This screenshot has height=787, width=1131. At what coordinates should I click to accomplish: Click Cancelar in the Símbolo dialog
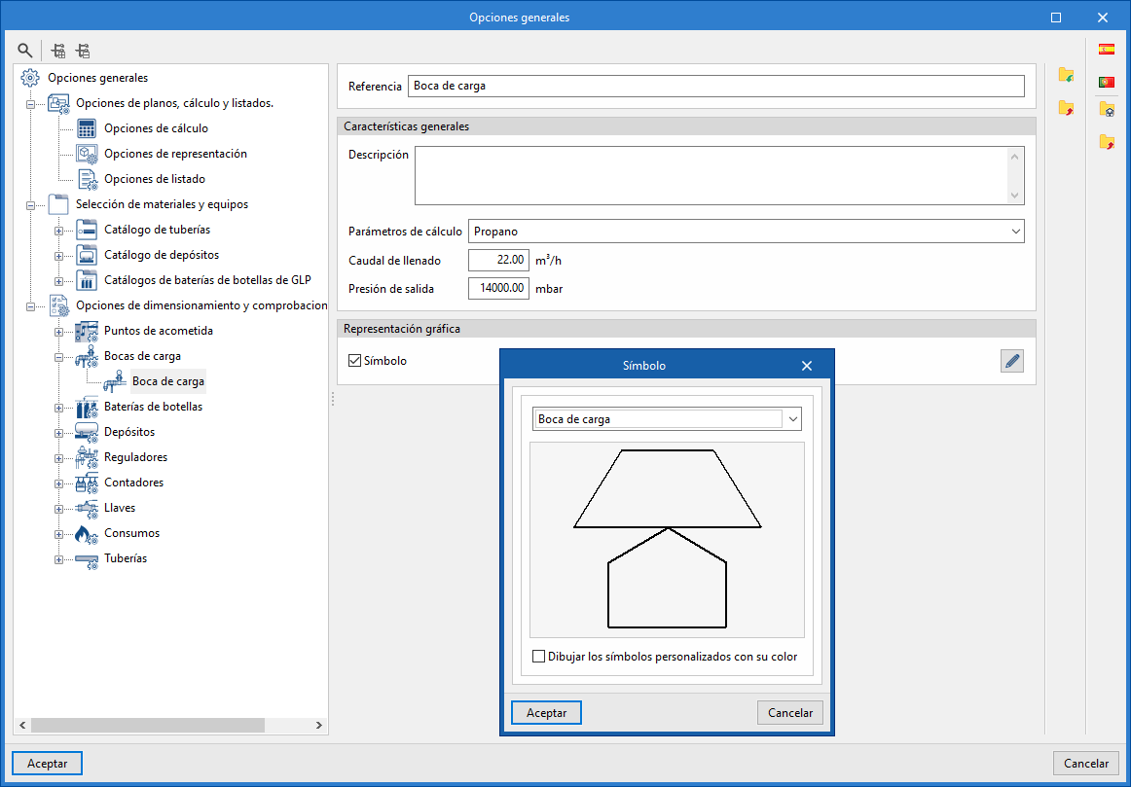pyautogui.click(x=789, y=713)
